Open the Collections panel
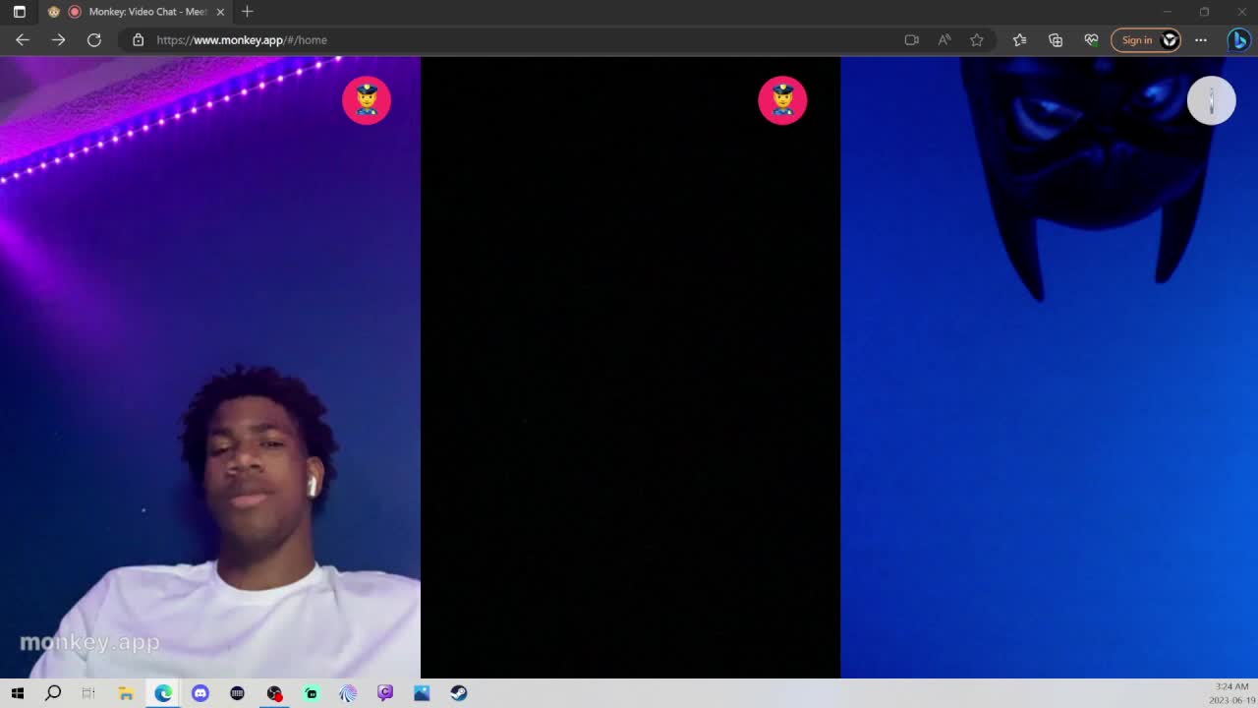This screenshot has height=708, width=1258. pyautogui.click(x=1056, y=40)
